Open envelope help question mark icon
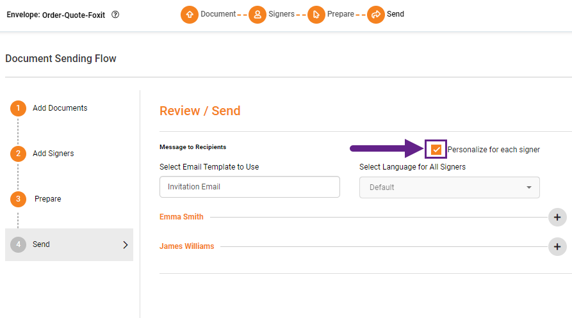572x318 pixels. click(x=115, y=15)
